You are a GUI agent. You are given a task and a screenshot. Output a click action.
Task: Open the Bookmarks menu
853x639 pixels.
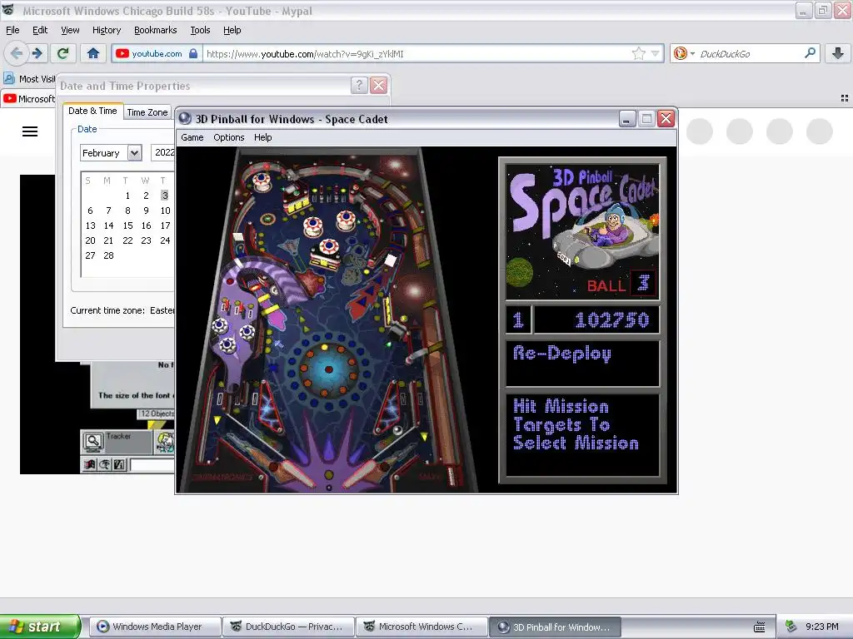(155, 30)
